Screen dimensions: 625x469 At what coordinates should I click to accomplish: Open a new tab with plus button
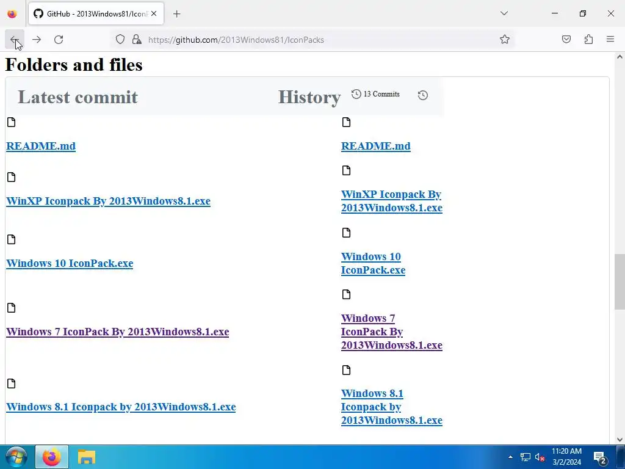177,14
